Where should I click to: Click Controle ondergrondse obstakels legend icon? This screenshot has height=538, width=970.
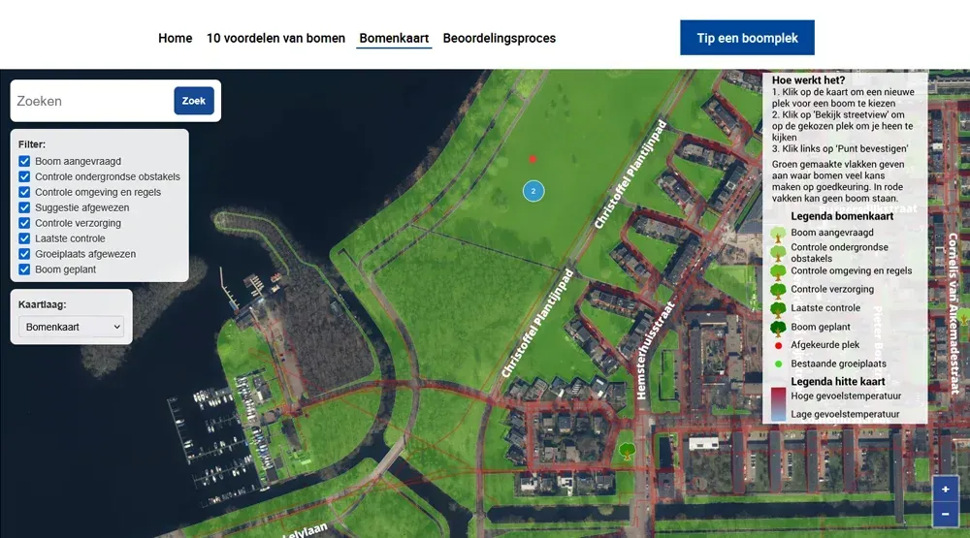(778, 252)
